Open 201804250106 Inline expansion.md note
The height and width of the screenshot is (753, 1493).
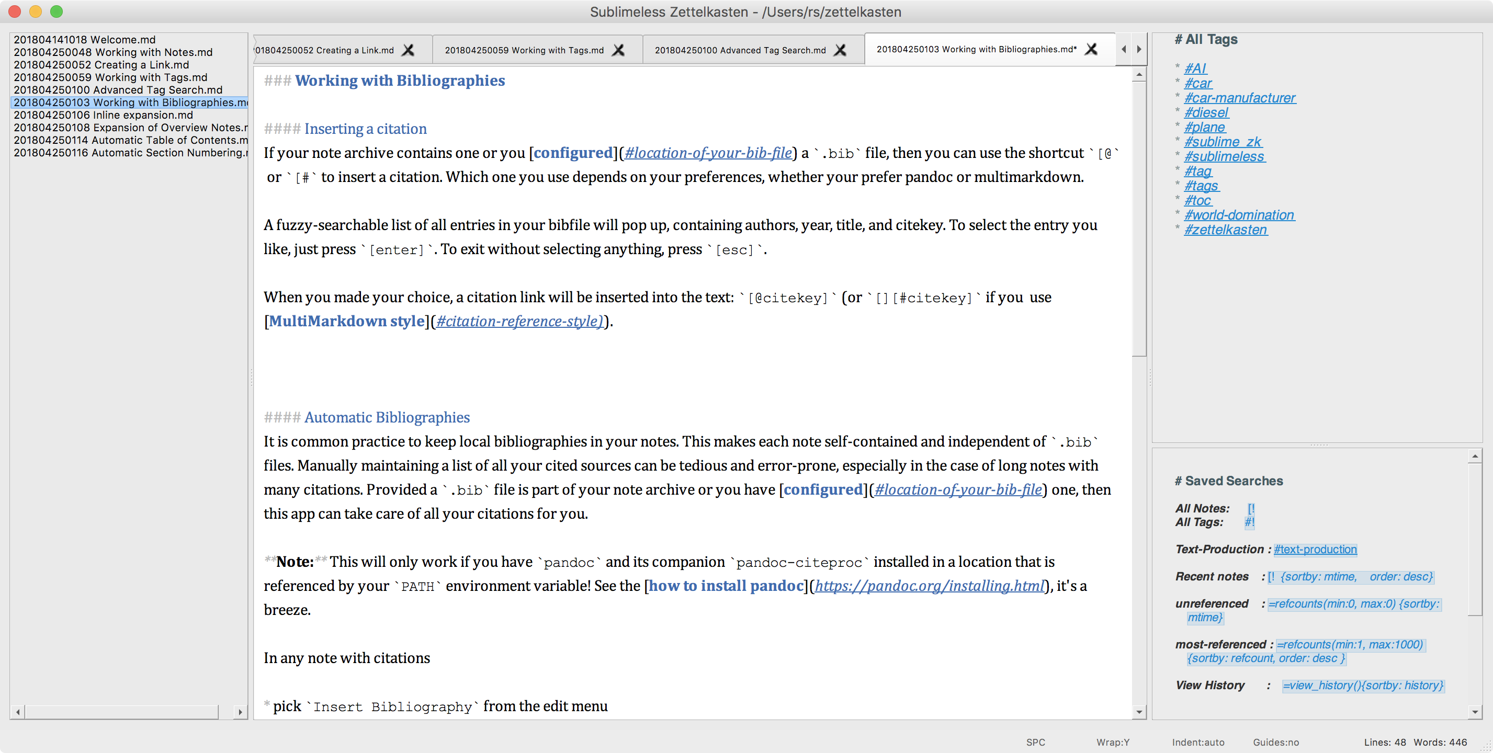(103, 115)
